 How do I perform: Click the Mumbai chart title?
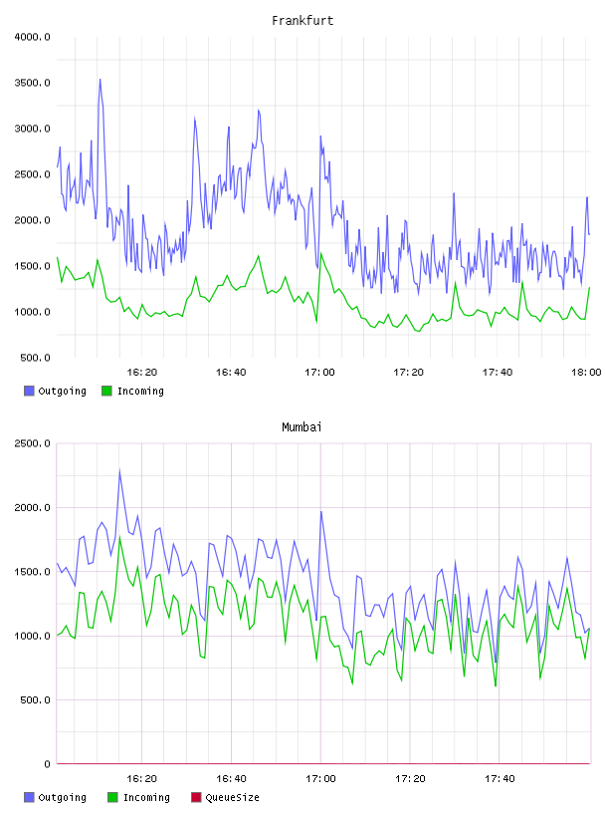point(302,427)
